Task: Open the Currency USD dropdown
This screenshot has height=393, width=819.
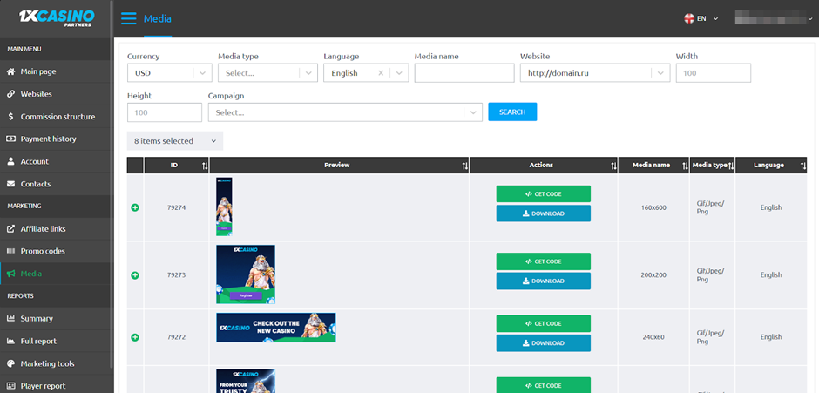Action: [x=169, y=73]
